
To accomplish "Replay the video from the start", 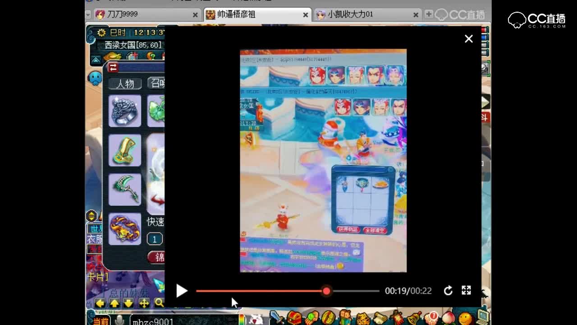I will point(448,291).
